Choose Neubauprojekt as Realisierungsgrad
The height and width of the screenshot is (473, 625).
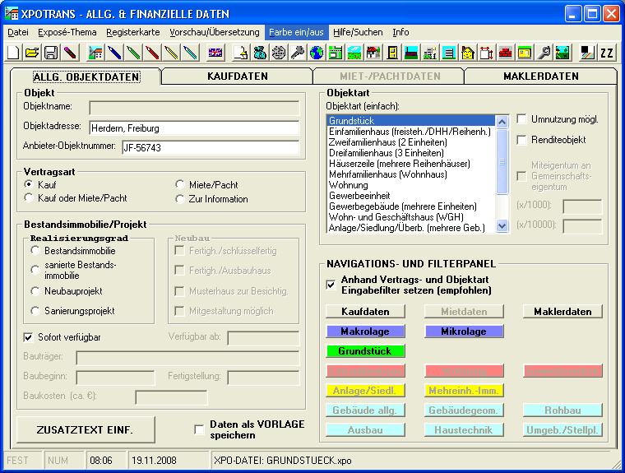(x=36, y=290)
